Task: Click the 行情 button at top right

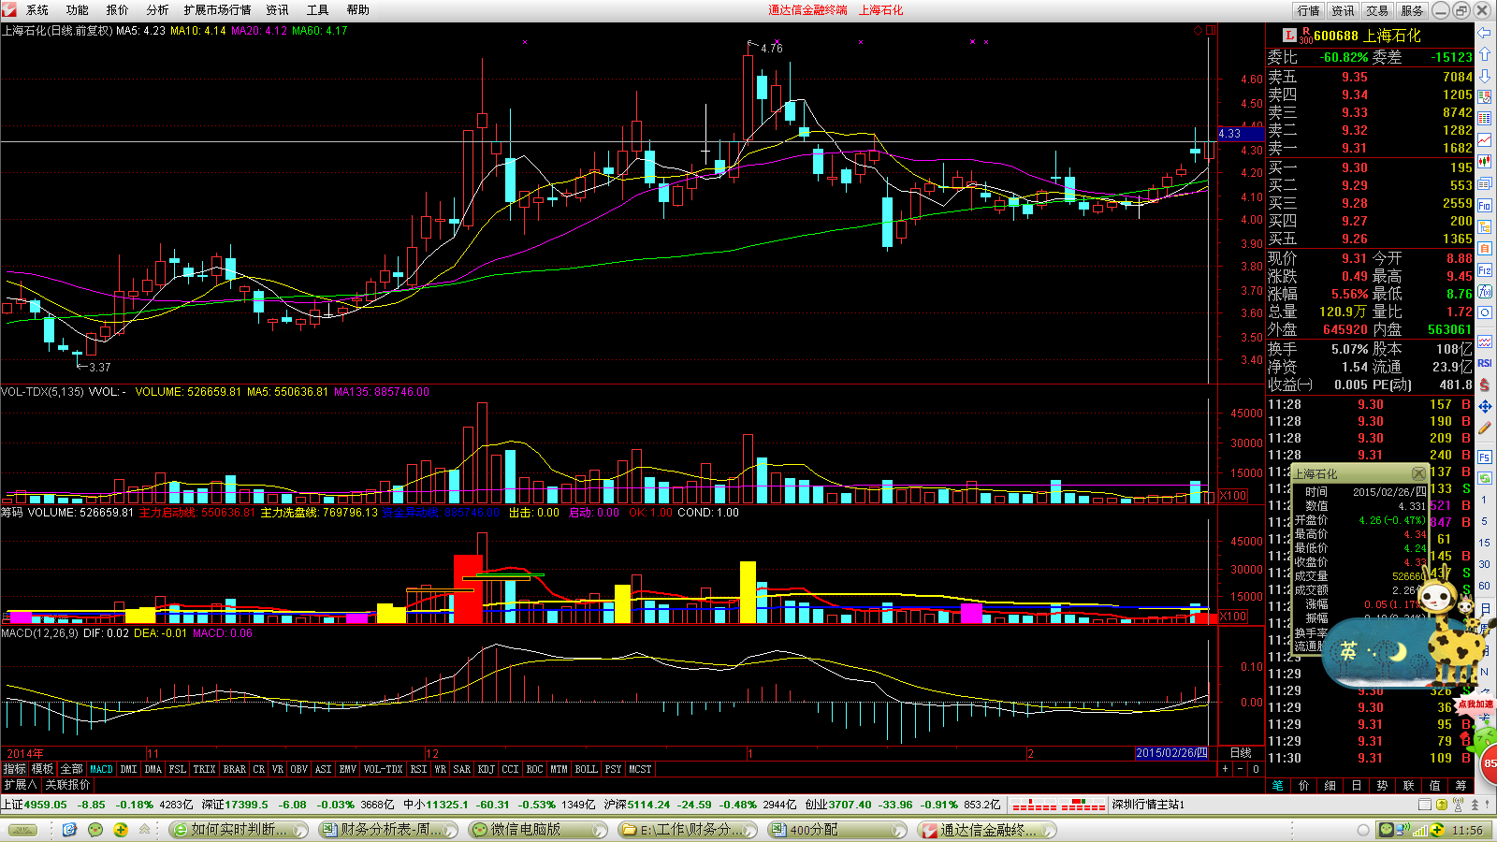Action: pos(1309,10)
